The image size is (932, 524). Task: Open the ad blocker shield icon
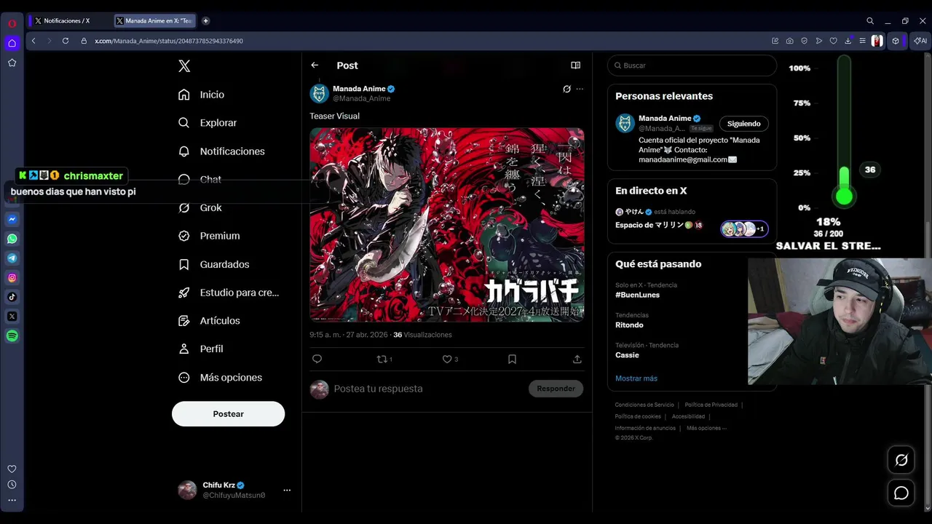coord(805,41)
